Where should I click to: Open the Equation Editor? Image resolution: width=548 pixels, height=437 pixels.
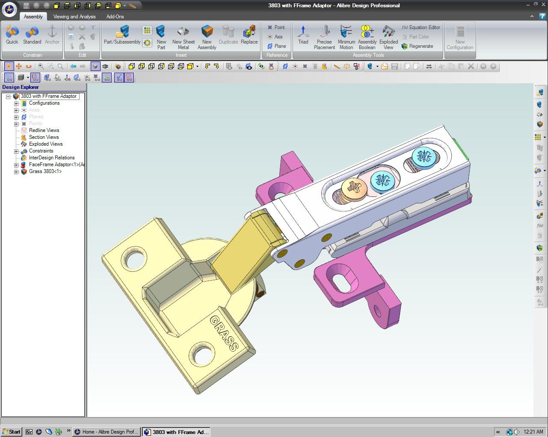421,27
